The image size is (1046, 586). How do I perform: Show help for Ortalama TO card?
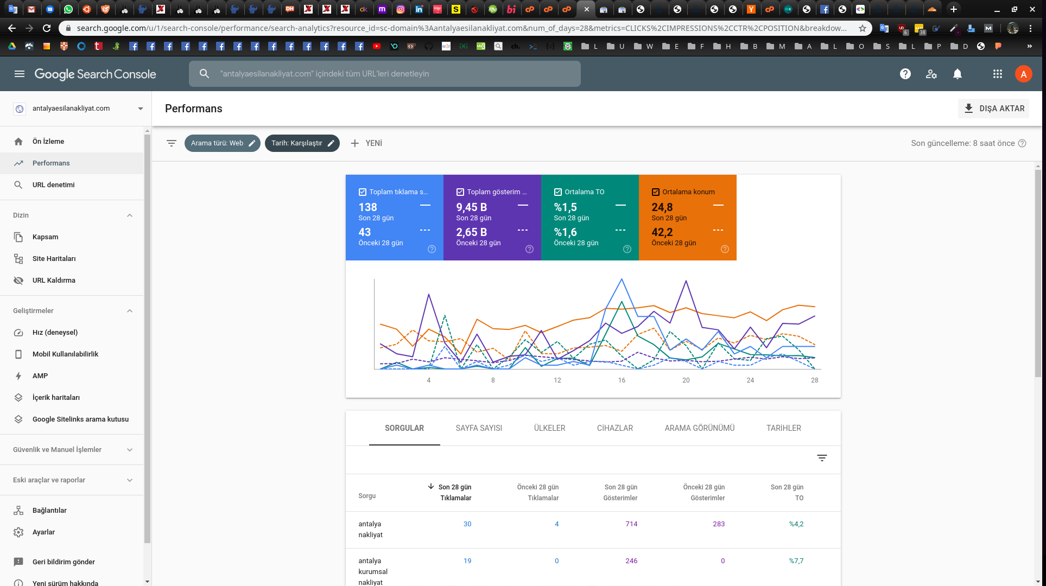tap(627, 249)
